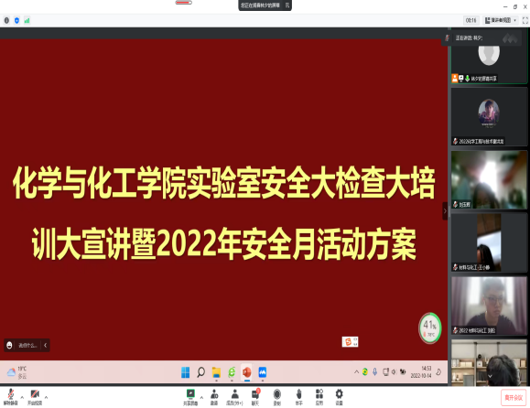Open the meeting info icon
This screenshot has width=530, height=408.
(x=6, y=21)
